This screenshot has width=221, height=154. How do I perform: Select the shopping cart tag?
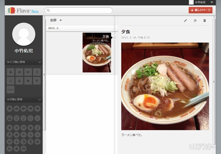coord(10,142)
